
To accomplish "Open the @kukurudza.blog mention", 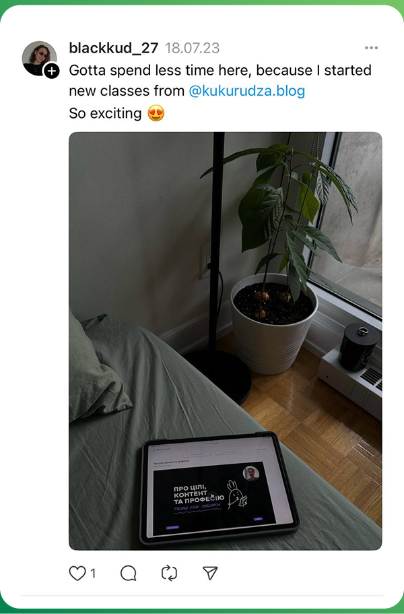I will (x=247, y=91).
